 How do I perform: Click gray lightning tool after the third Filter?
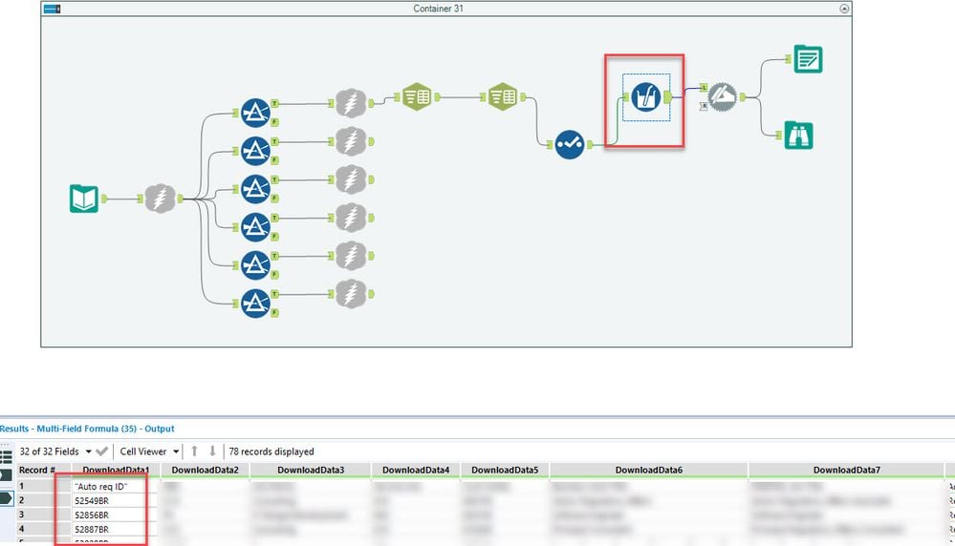tap(352, 179)
